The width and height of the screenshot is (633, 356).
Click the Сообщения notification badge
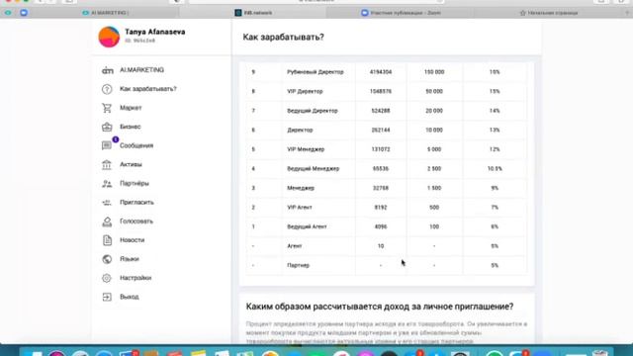pos(116,139)
